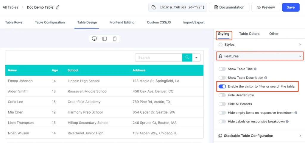Click the shortcode text ninja_tables id="92"

182,7
